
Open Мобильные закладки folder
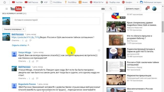(x=151, y=2)
